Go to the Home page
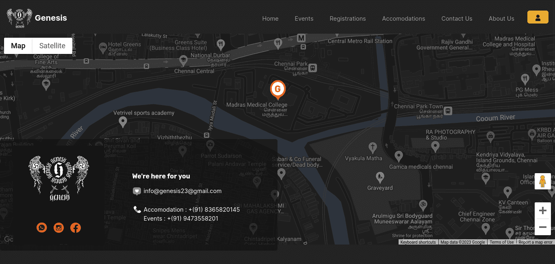 click(x=270, y=19)
